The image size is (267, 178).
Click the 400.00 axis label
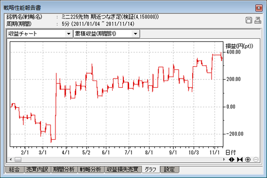(x=234, y=52)
